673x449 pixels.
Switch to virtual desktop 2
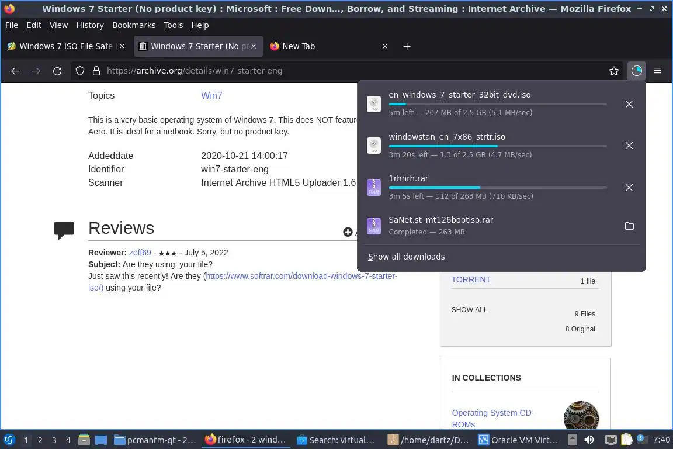tap(40, 440)
